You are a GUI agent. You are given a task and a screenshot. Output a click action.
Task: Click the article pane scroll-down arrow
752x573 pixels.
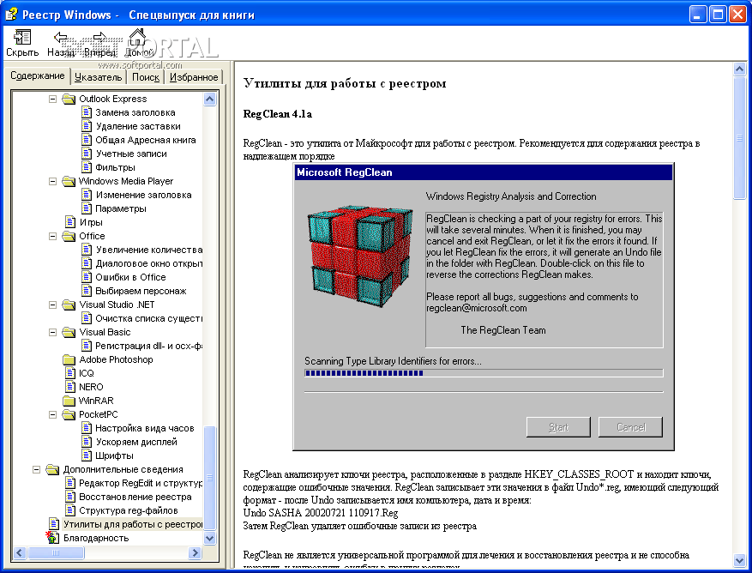pos(739,560)
